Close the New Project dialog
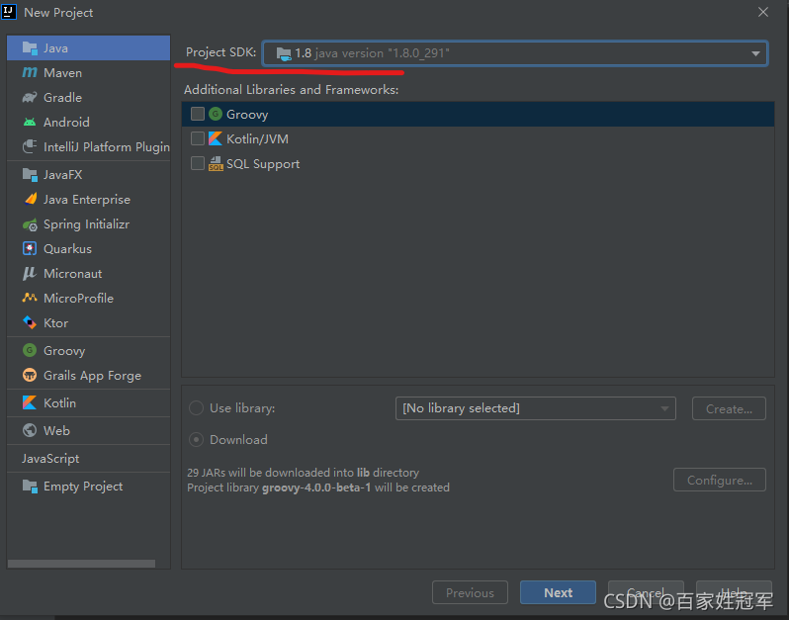Screen dimensions: 789x620 point(763,12)
